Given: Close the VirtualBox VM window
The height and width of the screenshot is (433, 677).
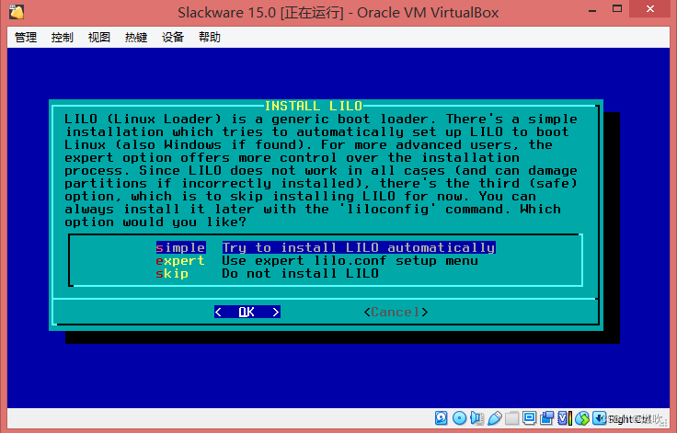Looking at the screenshot, I should pyautogui.click(x=649, y=9).
